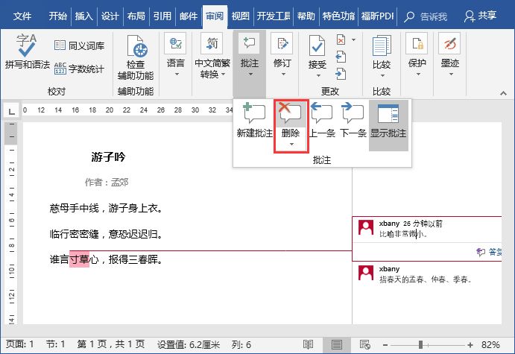Click the Track Changes (修订) icon
This screenshot has height=354, width=515.
[x=282, y=43]
